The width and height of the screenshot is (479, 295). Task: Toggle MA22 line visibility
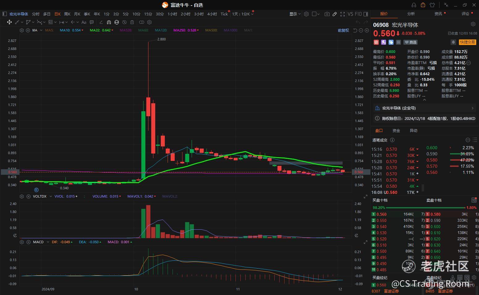[102, 30]
